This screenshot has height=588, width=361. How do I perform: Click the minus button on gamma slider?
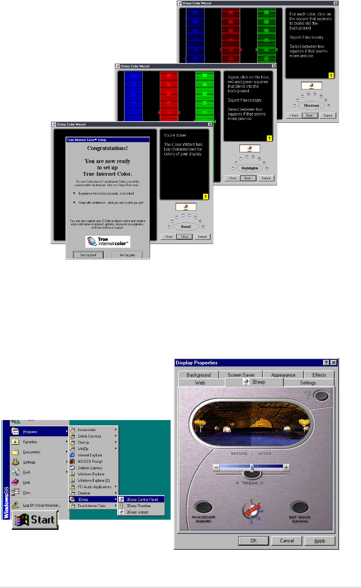coord(217,468)
